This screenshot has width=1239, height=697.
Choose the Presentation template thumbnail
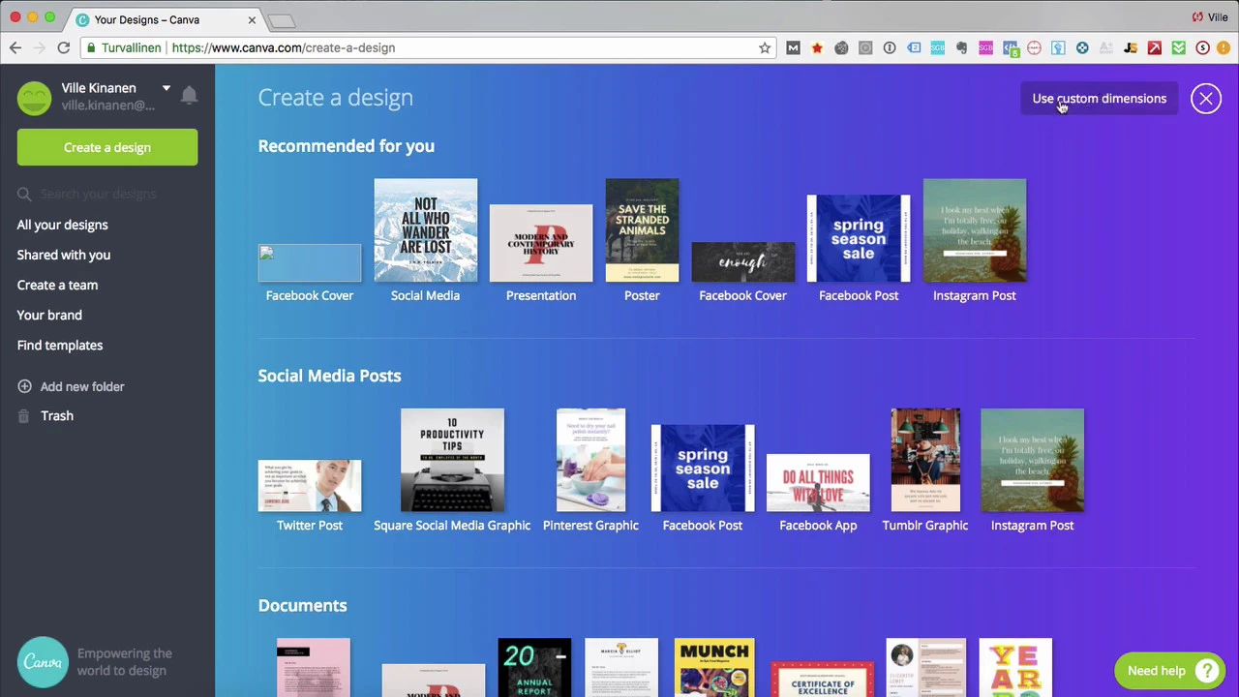click(x=541, y=243)
